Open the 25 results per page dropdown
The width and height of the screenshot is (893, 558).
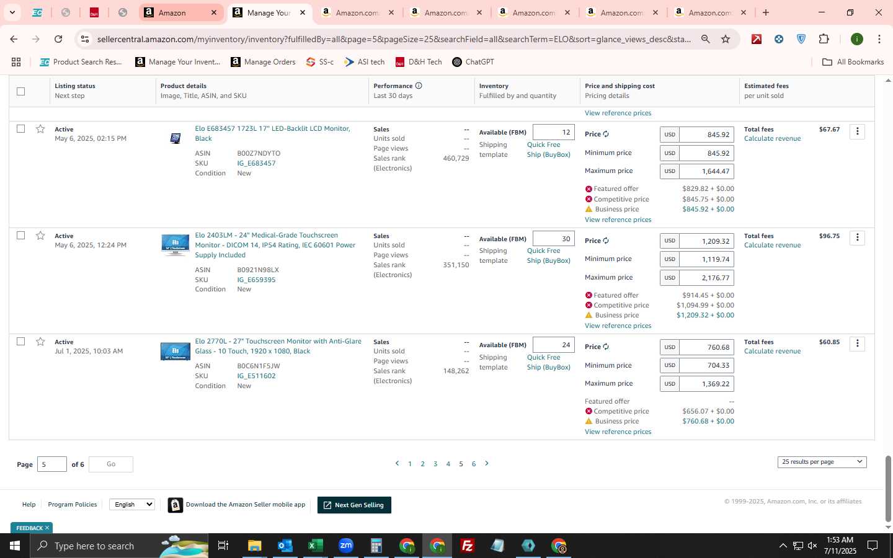click(822, 462)
